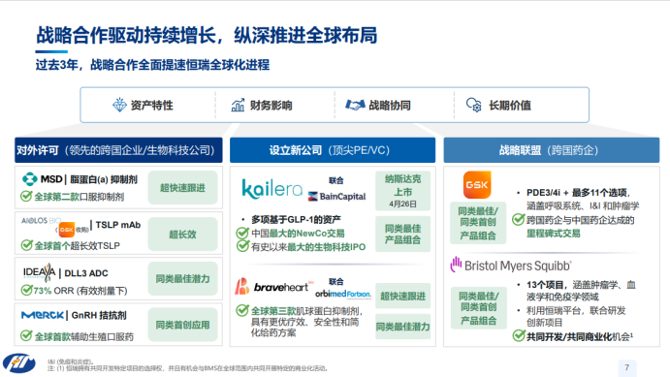Click the bar chart icon beside 财务影响
670x377 pixels.
pyautogui.click(x=238, y=105)
